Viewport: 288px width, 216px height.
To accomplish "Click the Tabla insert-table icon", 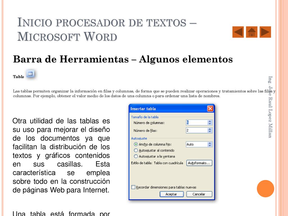I will (x=30, y=74).
